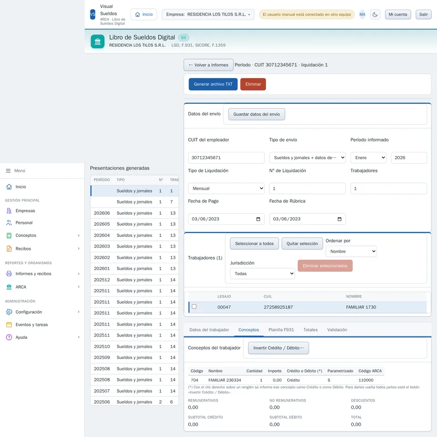Click the Empresas building icon in sidebar
Image resolution: width=437 pixels, height=437 pixels.
tap(9, 211)
